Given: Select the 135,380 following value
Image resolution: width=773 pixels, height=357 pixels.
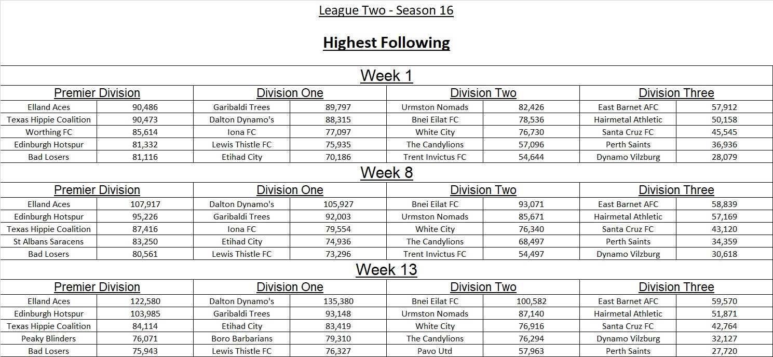Looking at the screenshot, I should (338, 301).
